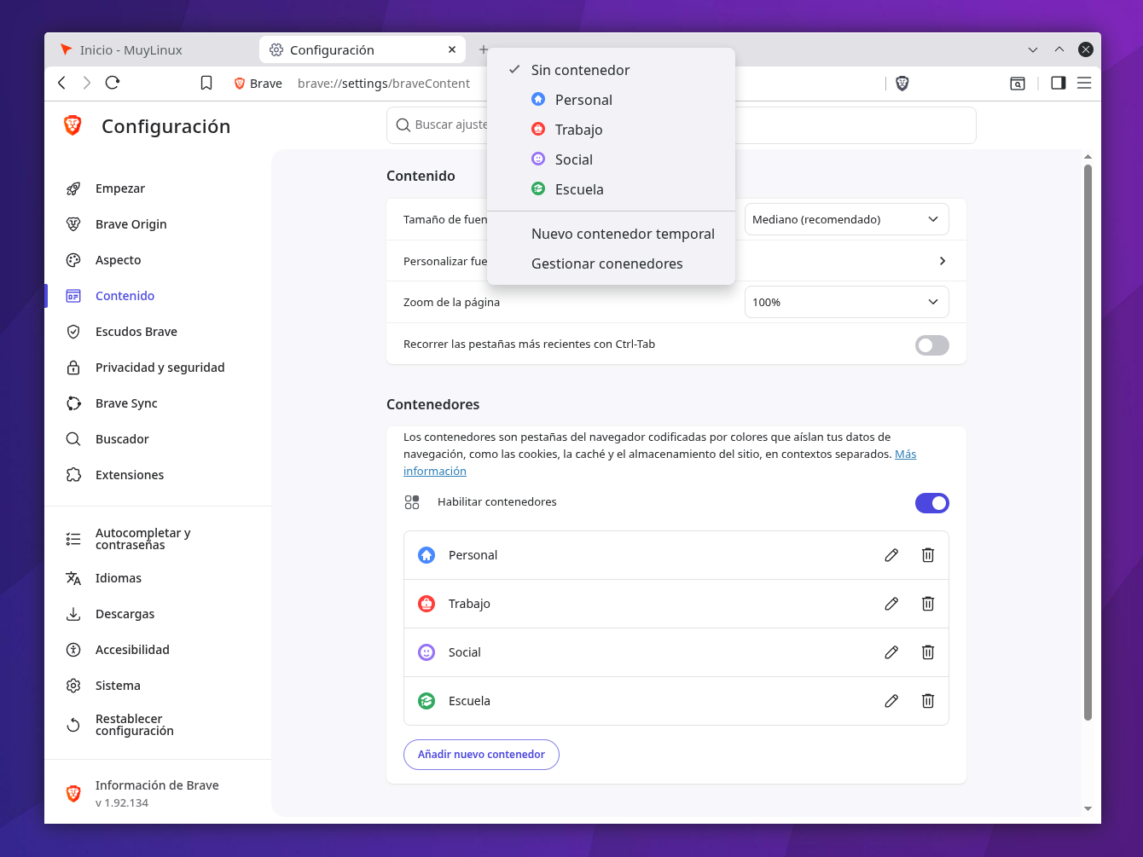This screenshot has width=1143, height=857.
Task: Click the green Escuela icon in containers list
Action: [426, 701]
